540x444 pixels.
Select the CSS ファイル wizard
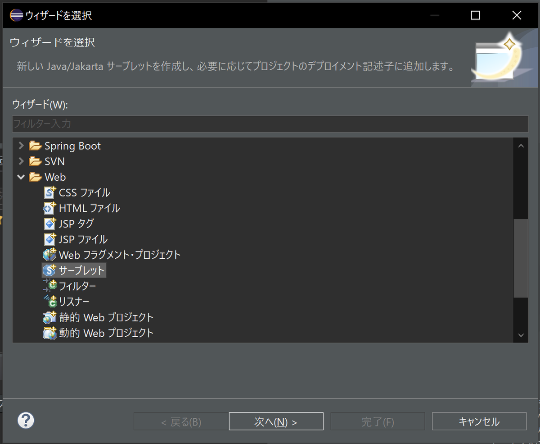tap(84, 192)
